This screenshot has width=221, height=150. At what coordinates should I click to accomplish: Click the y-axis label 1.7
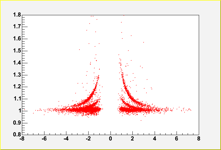(17, 27)
